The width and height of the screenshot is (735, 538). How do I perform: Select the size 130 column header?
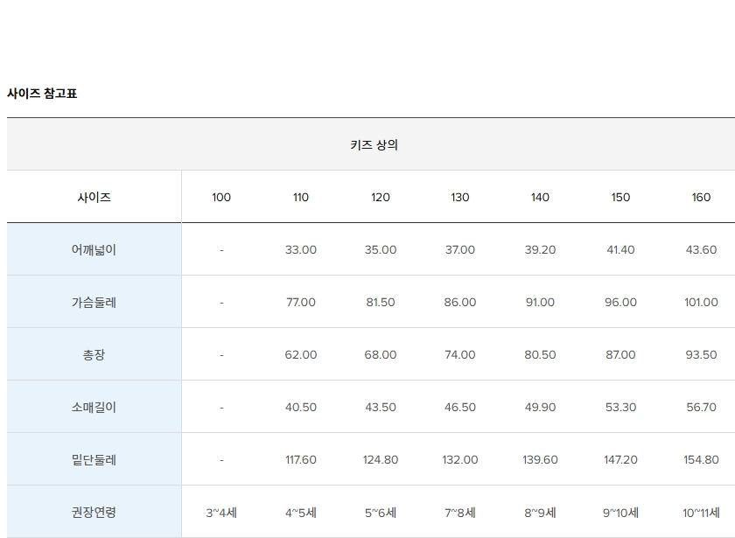pyautogui.click(x=460, y=198)
